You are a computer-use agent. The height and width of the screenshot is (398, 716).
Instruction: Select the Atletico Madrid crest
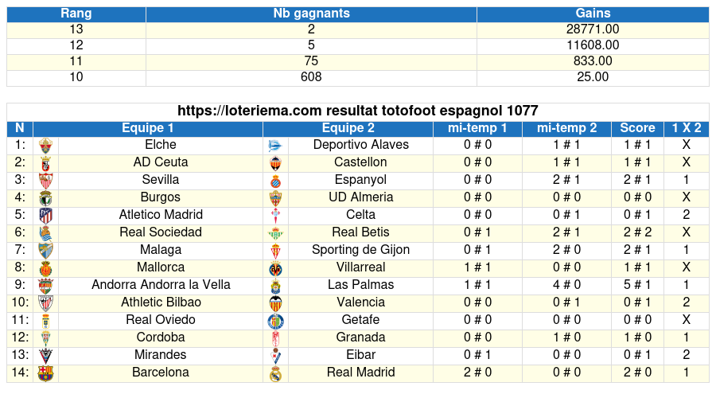pos(45,216)
